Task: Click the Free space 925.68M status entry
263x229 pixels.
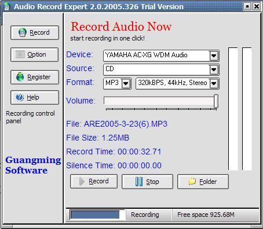Action: 206,215
